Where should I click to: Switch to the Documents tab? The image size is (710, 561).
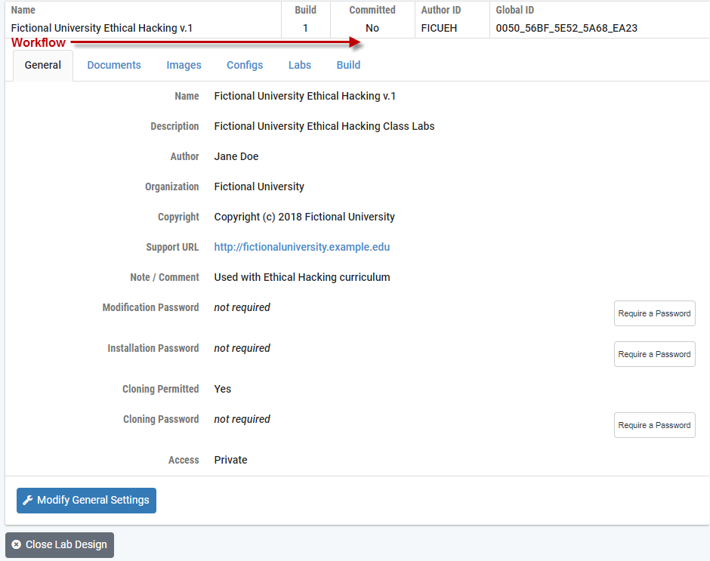[x=114, y=65]
